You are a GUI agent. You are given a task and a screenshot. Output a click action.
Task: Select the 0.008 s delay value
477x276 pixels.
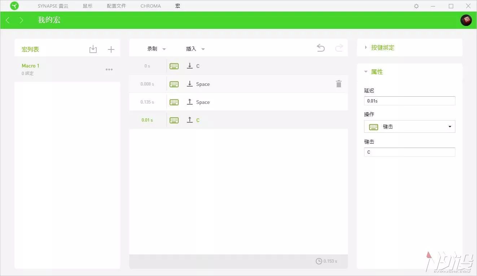click(x=147, y=84)
